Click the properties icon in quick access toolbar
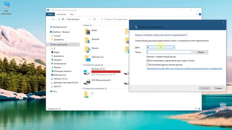This screenshot has width=232, height=130. click(53, 10)
